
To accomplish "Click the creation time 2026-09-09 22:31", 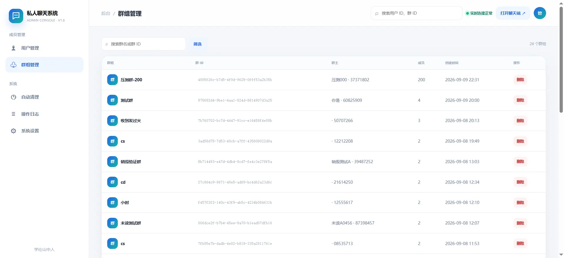I will [x=462, y=80].
